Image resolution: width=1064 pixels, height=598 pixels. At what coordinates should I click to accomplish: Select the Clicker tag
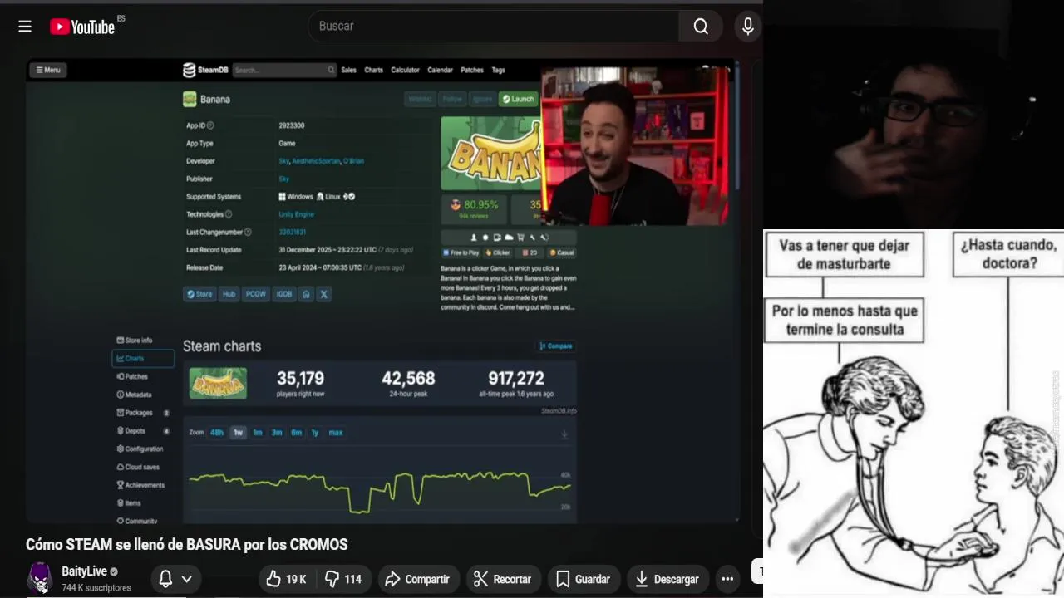(x=499, y=252)
